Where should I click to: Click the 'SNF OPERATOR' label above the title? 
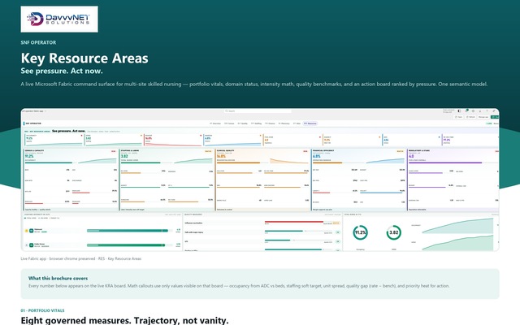[38, 42]
